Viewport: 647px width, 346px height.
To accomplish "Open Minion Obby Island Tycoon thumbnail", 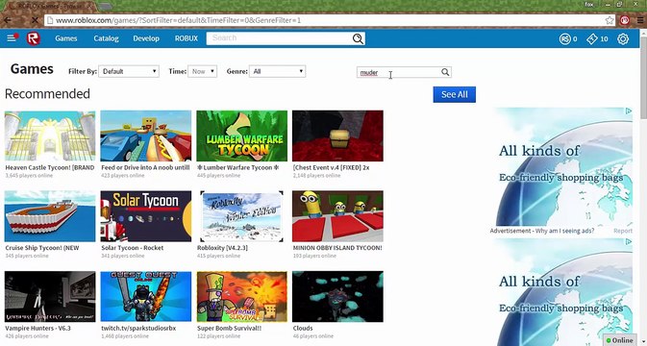I will 337,216.
